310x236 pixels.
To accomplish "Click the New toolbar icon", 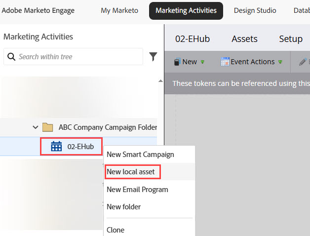I will coord(177,62).
